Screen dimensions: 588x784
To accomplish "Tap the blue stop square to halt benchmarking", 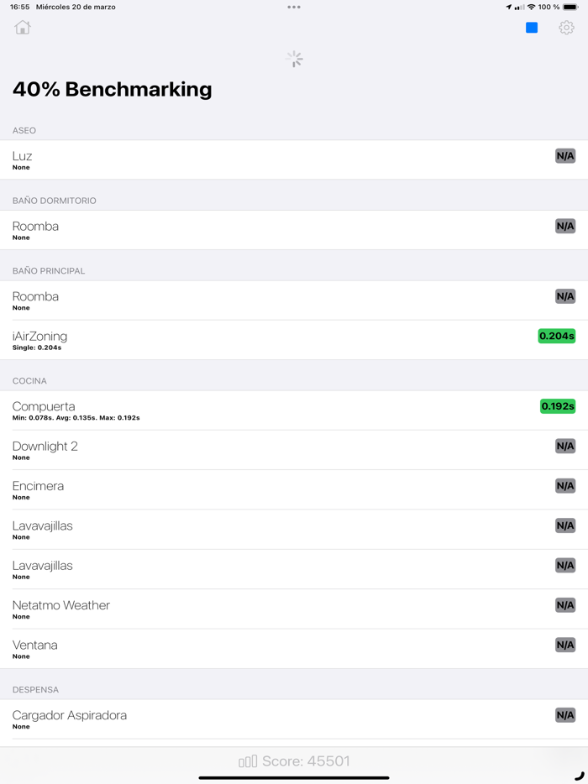I will (531, 27).
